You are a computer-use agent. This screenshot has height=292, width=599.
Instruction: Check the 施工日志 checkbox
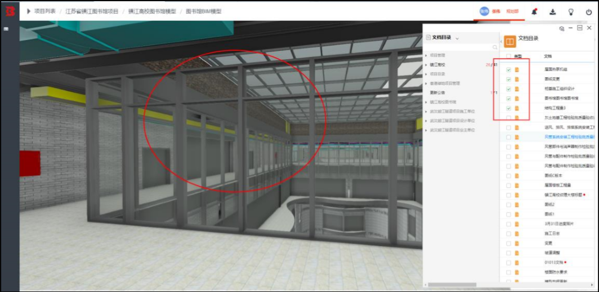tap(508, 233)
